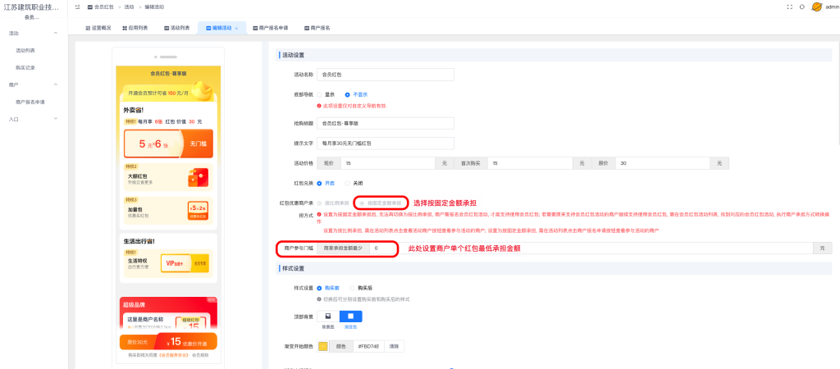Expand the 入口 sidebar group
Viewport: 840px width, 369px height.
pos(55,119)
